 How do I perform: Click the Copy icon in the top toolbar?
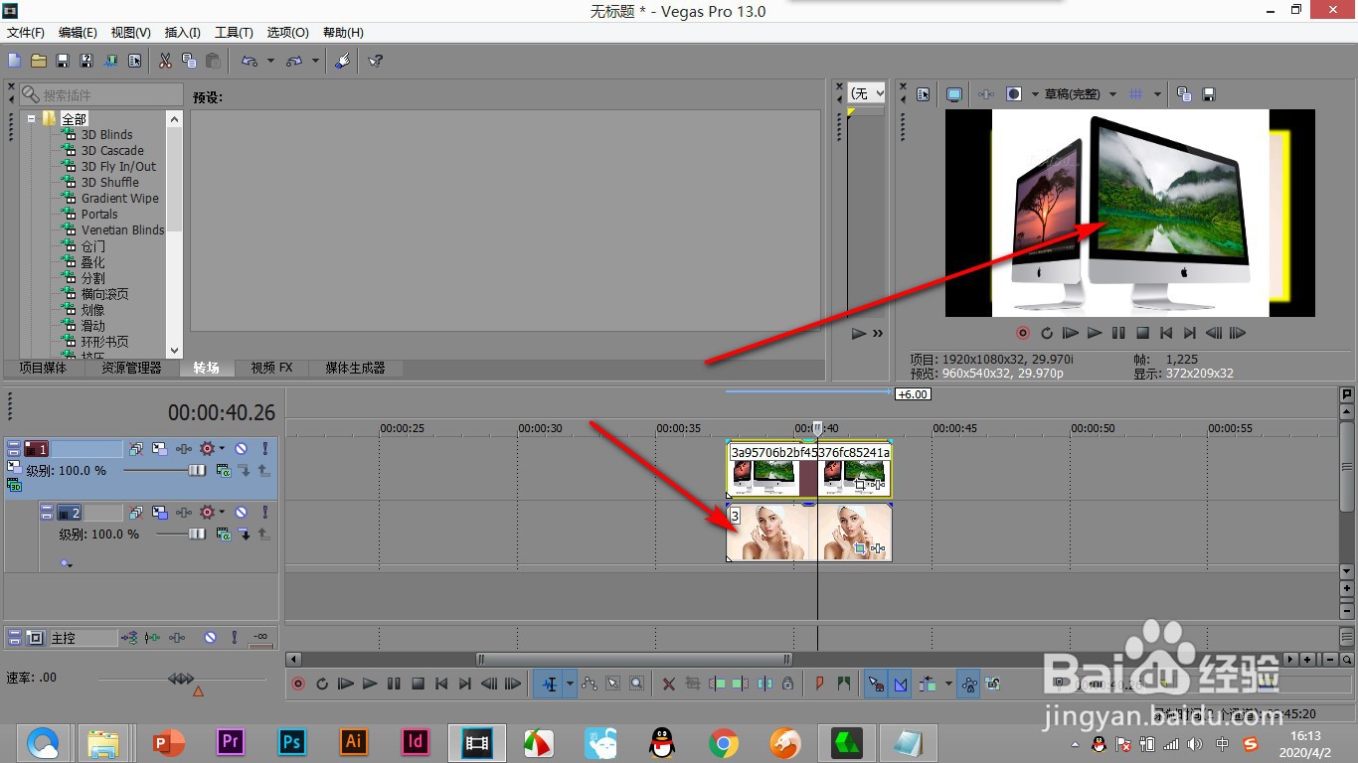pos(189,61)
